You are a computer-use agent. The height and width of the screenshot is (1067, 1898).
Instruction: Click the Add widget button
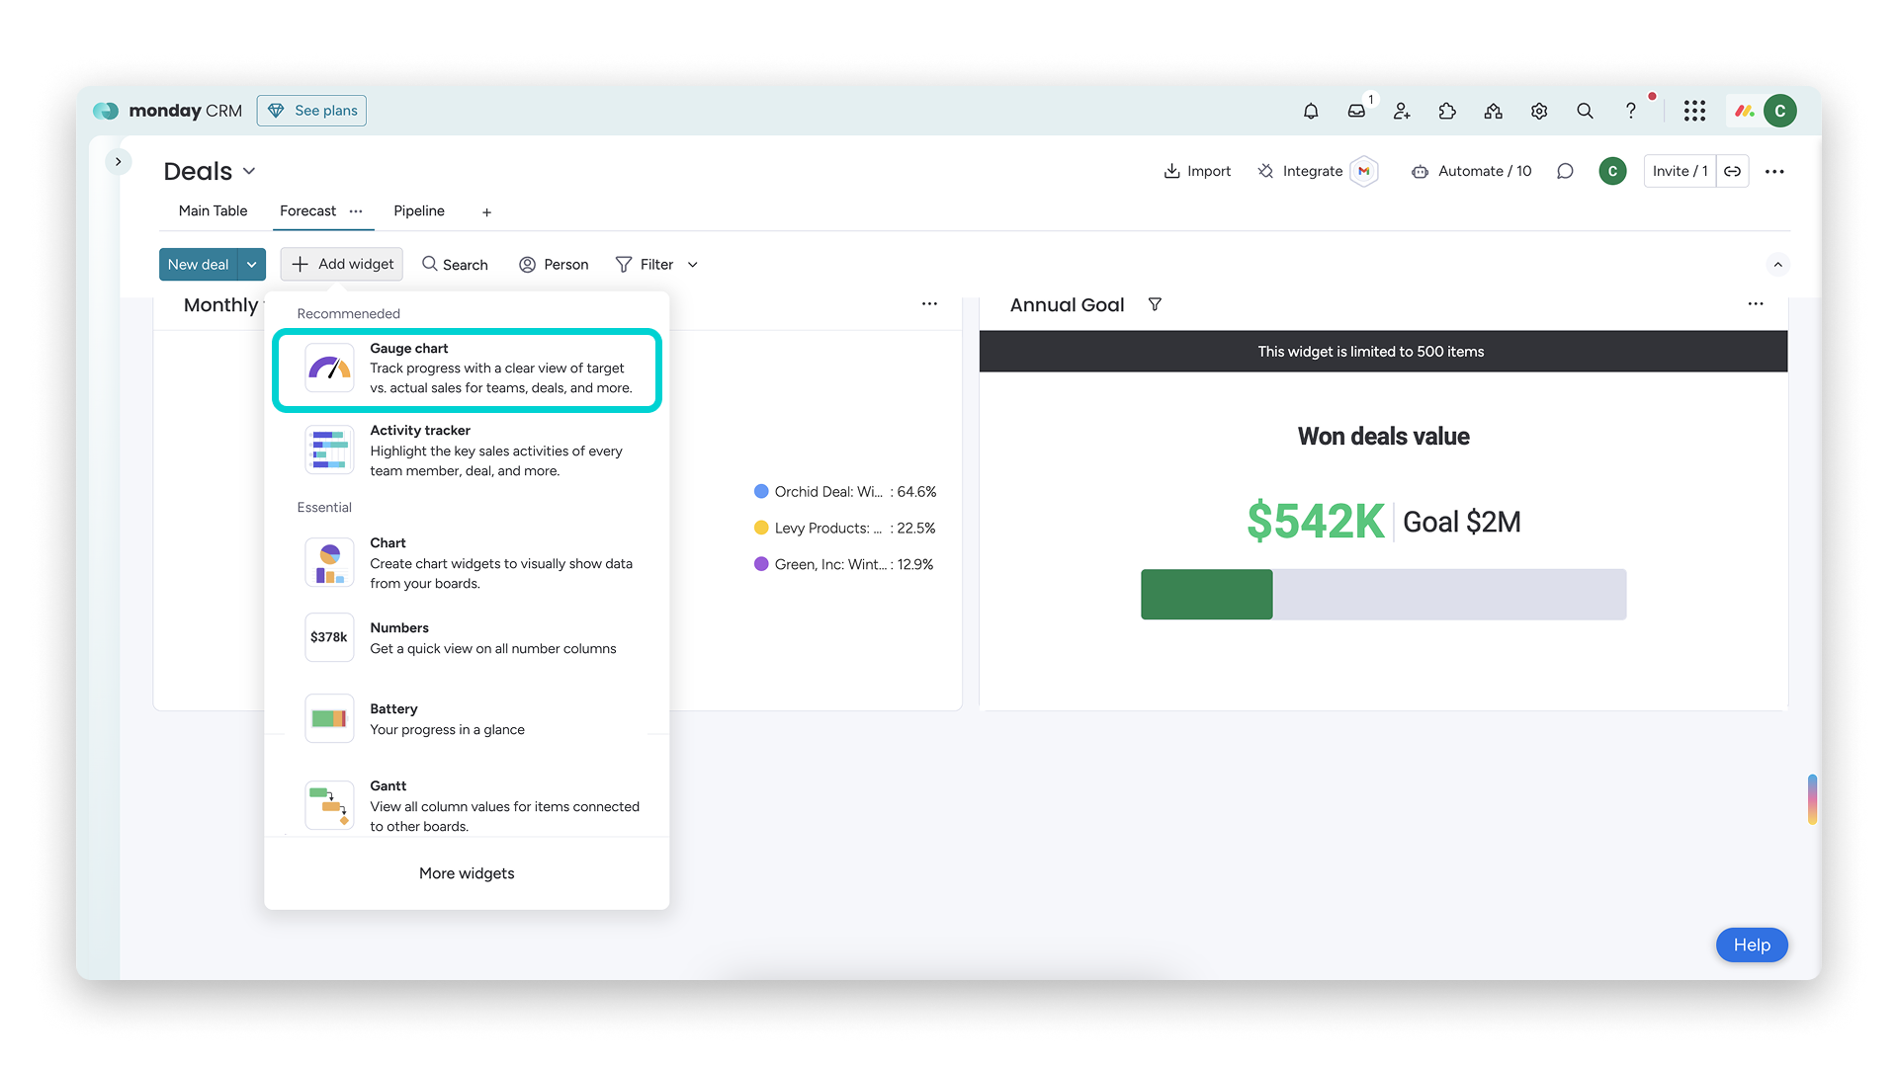(342, 264)
